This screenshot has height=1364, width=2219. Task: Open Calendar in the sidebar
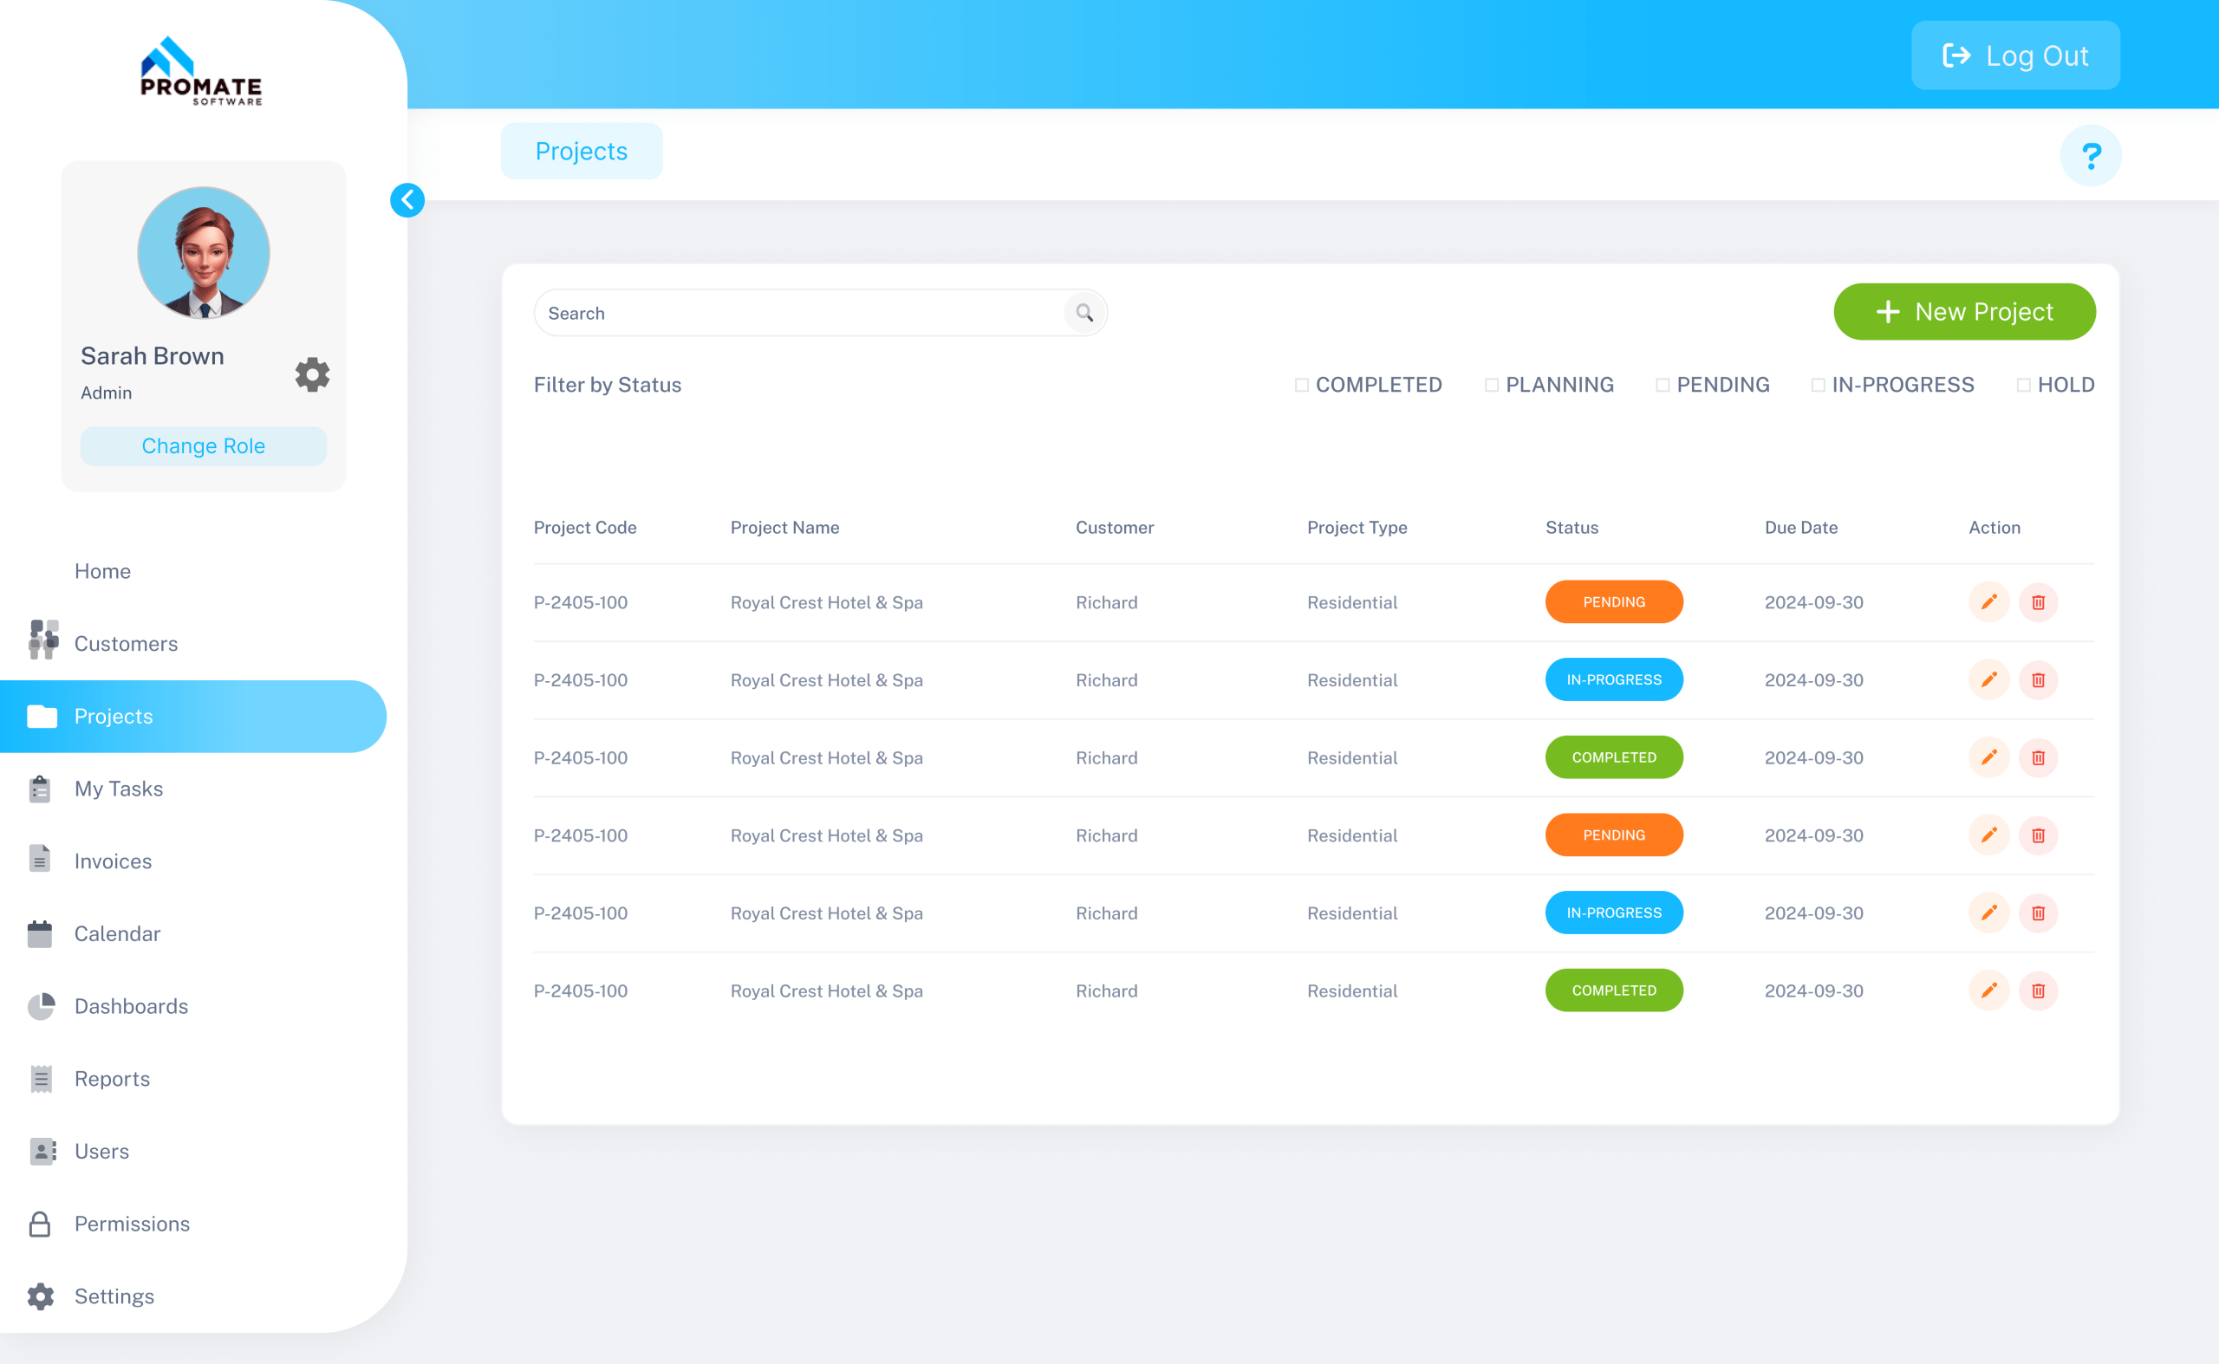[116, 933]
